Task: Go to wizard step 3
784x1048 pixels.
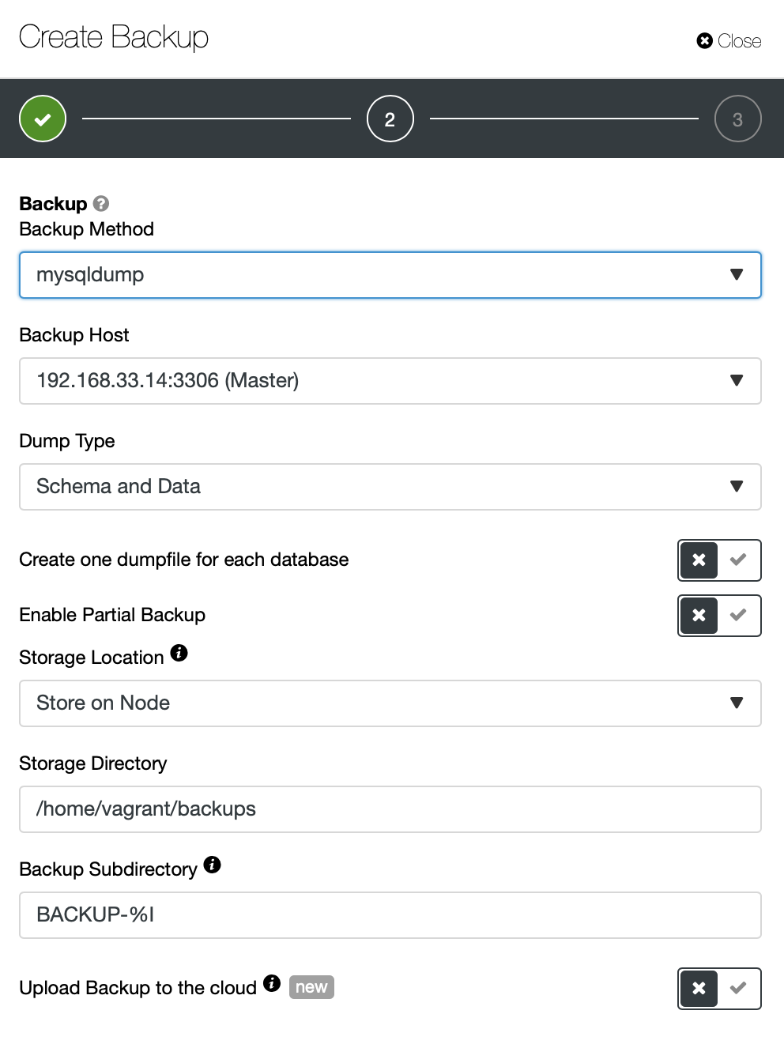Action: [738, 119]
